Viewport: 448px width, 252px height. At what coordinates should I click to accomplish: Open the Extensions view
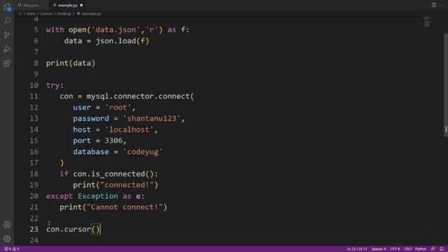[x=7, y=63]
